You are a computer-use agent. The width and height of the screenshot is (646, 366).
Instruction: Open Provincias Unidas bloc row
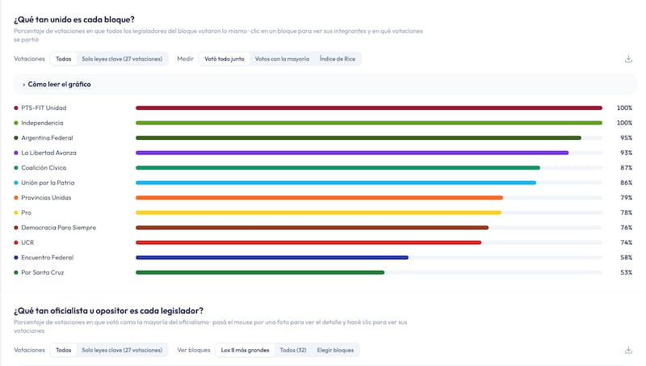pyautogui.click(x=323, y=198)
